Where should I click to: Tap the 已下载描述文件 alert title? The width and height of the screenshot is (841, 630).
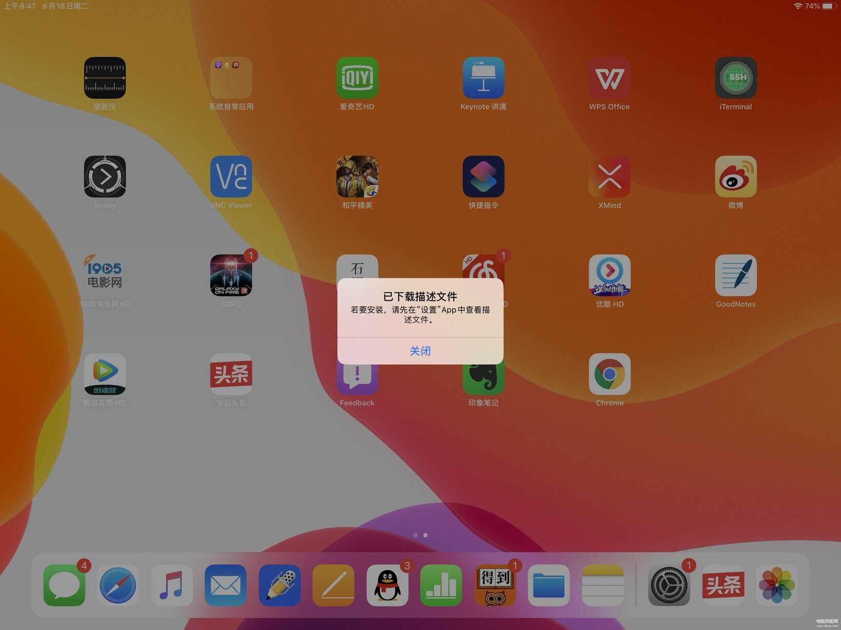[x=420, y=296]
